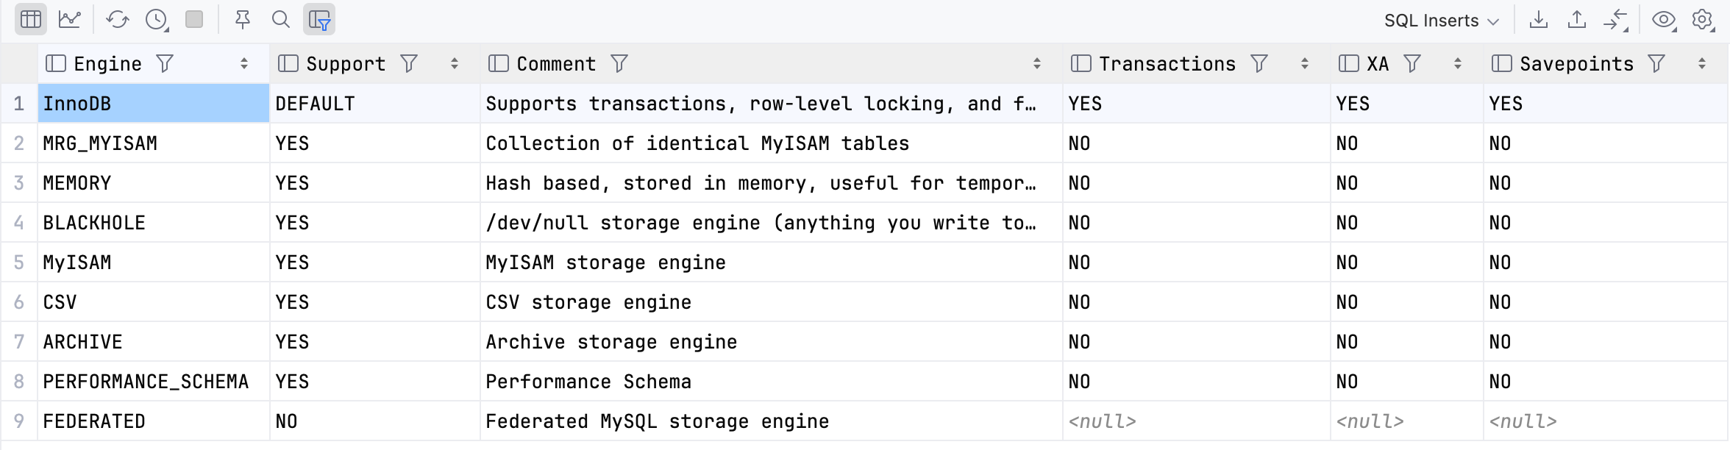The height and width of the screenshot is (450, 1730).
Task: Open the eye view options
Action: tap(1664, 20)
